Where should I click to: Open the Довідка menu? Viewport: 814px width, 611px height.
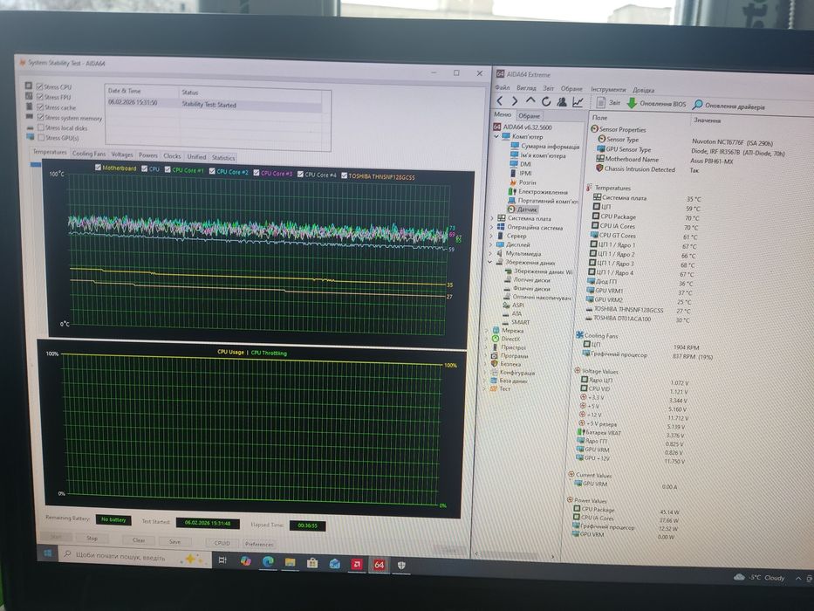click(643, 90)
